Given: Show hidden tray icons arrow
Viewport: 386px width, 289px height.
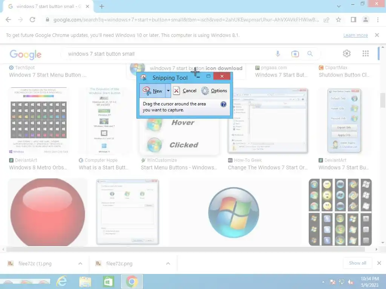Looking at the screenshot, I should pos(323,282).
